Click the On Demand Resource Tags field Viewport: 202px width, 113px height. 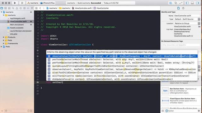tap(181, 45)
